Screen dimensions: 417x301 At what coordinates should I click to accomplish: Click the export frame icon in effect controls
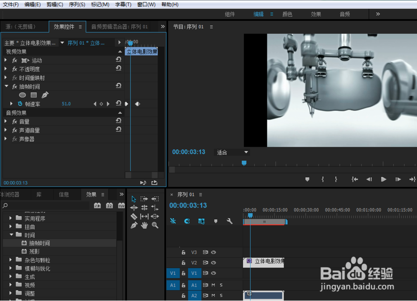pyautogui.click(x=154, y=183)
